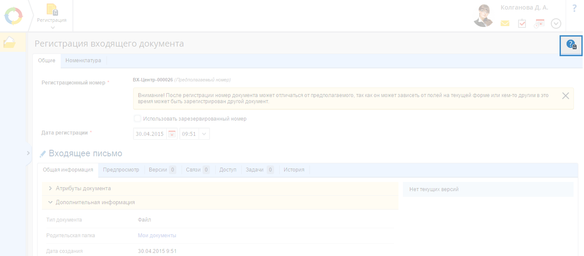The image size is (584, 256).
Task: Click the colorful circle logo icon
Action: (x=13, y=16)
